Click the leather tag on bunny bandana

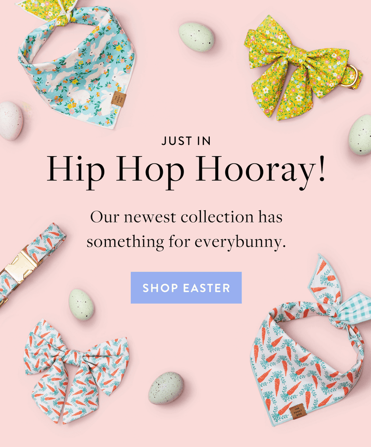pos(118,99)
